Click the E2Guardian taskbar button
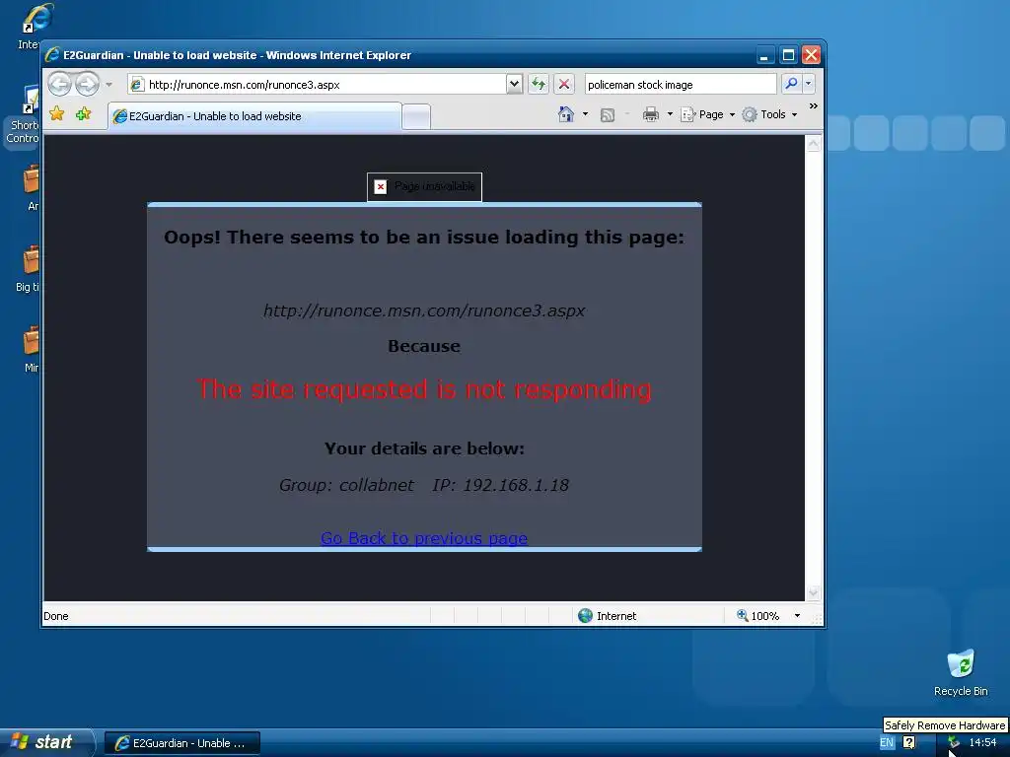Image resolution: width=1010 pixels, height=757 pixels. click(182, 743)
